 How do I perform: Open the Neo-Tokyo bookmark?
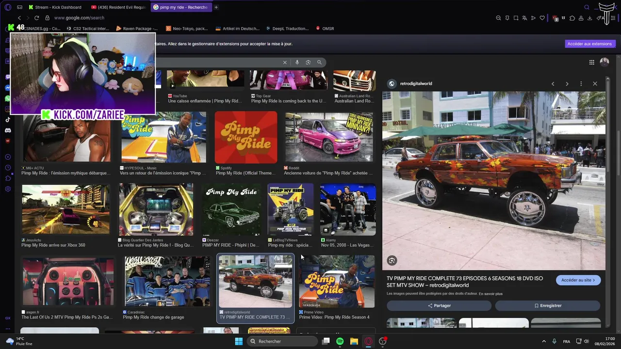tap(187, 29)
